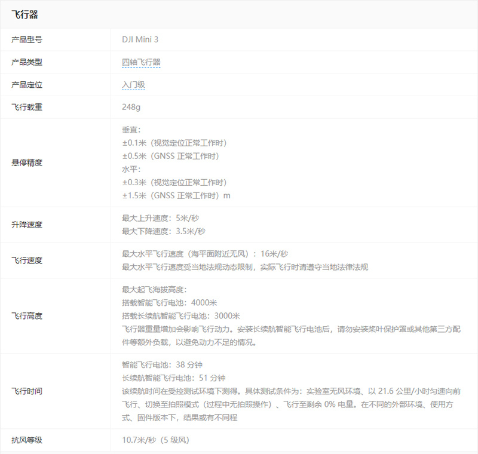Viewport: 478px width, 454px height.
Task: Select the 飞行载重 row label
Action: coord(27,108)
